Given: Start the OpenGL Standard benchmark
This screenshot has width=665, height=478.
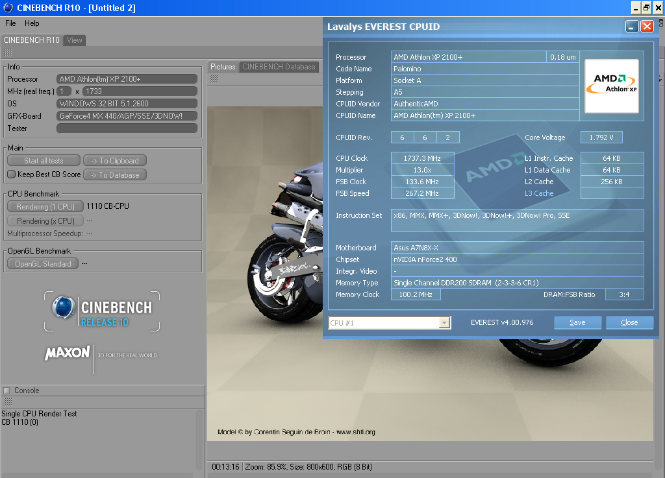Looking at the screenshot, I should point(43,263).
